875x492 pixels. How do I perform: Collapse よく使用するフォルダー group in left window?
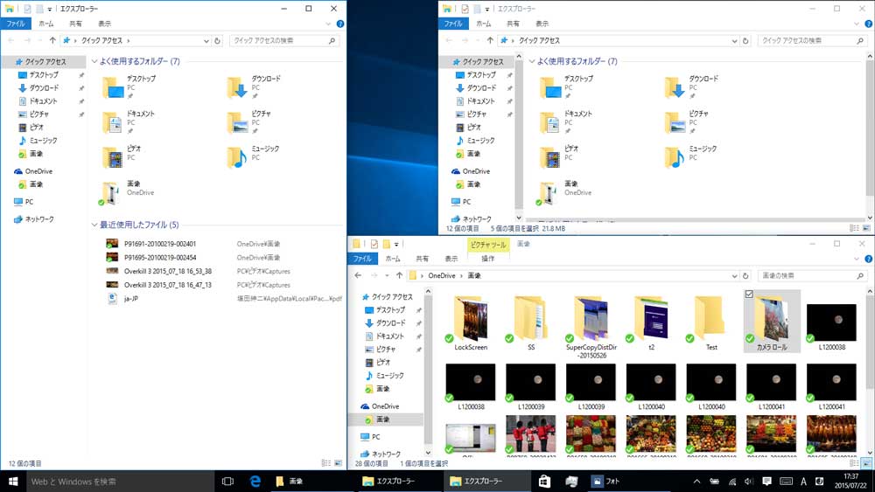click(94, 61)
